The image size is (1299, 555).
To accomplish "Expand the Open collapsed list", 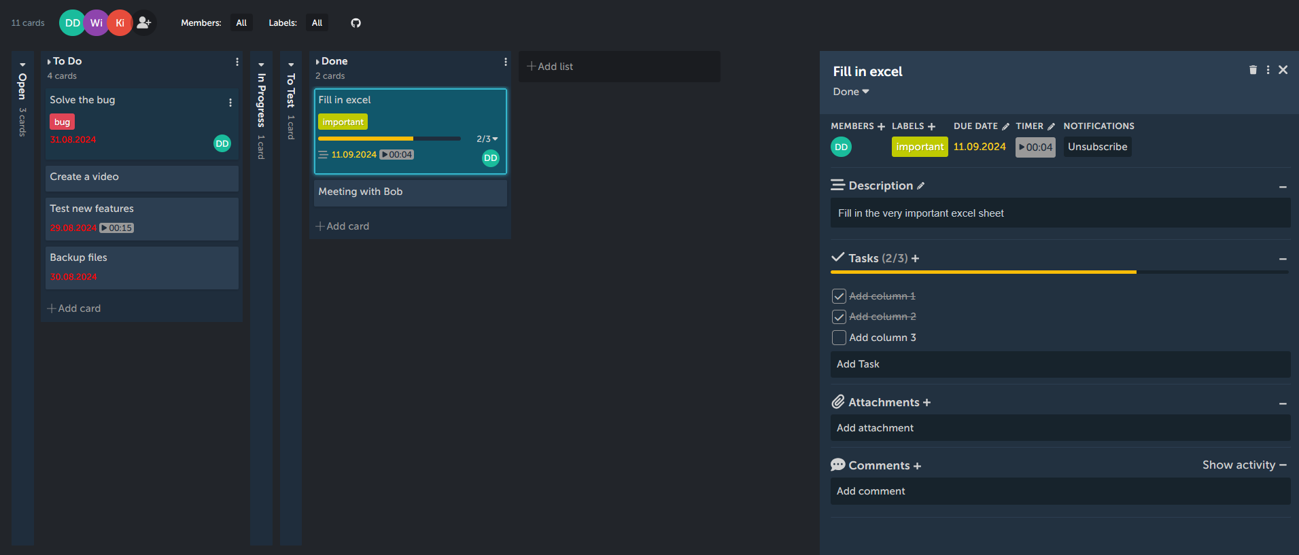I will pos(22,65).
